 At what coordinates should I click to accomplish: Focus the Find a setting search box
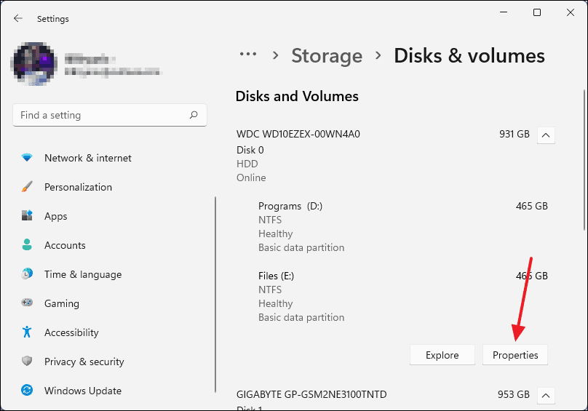(x=102, y=115)
